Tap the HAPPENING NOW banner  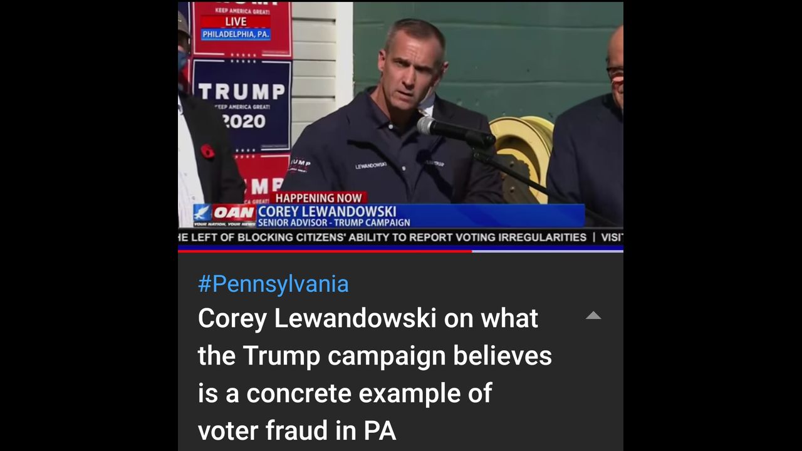pos(318,198)
